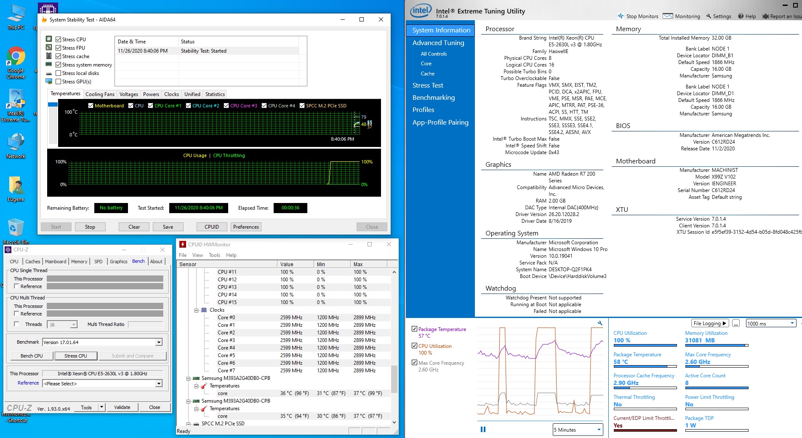Uncheck Stress CPU in AIDA64
802x438 pixels.
59,39
